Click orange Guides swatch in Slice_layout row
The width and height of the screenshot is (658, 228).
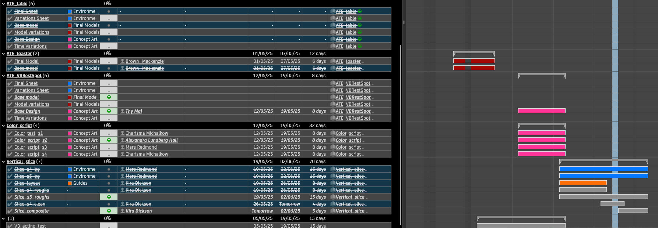[70, 183]
